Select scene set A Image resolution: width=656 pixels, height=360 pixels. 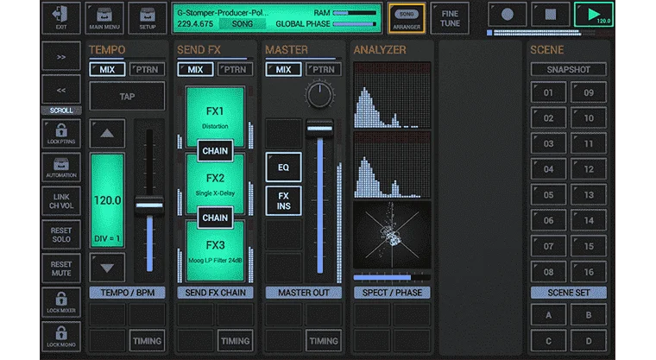click(548, 315)
